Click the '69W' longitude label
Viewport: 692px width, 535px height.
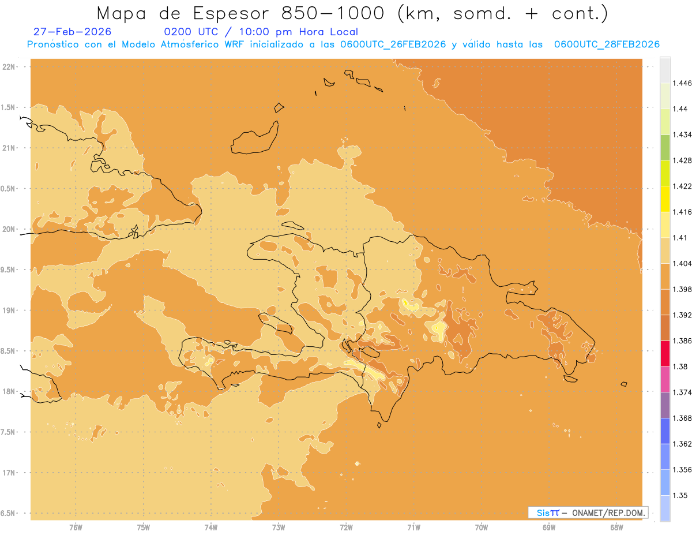pyautogui.click(x=549, y=527)
